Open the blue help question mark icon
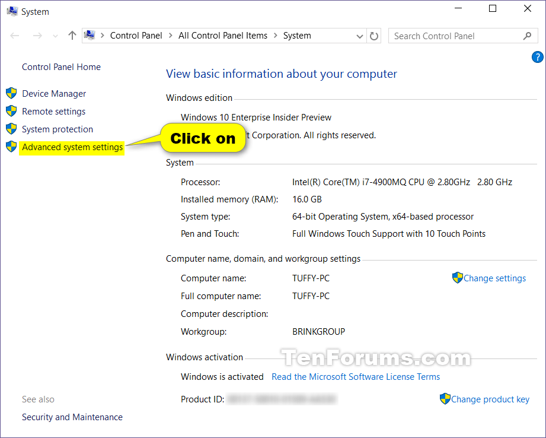The image size is (546, 438). [x=538, y=57]
